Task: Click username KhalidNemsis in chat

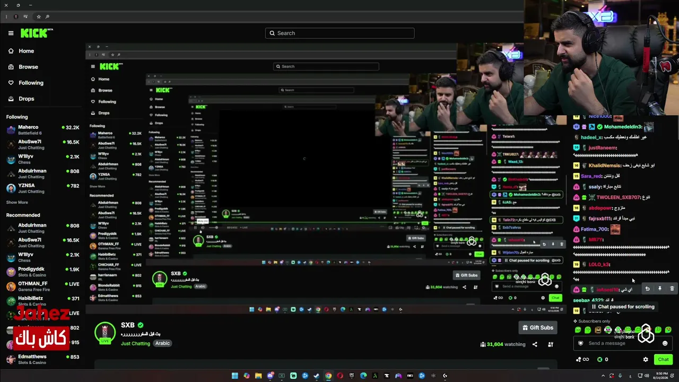Action: (x=604, y=166)
